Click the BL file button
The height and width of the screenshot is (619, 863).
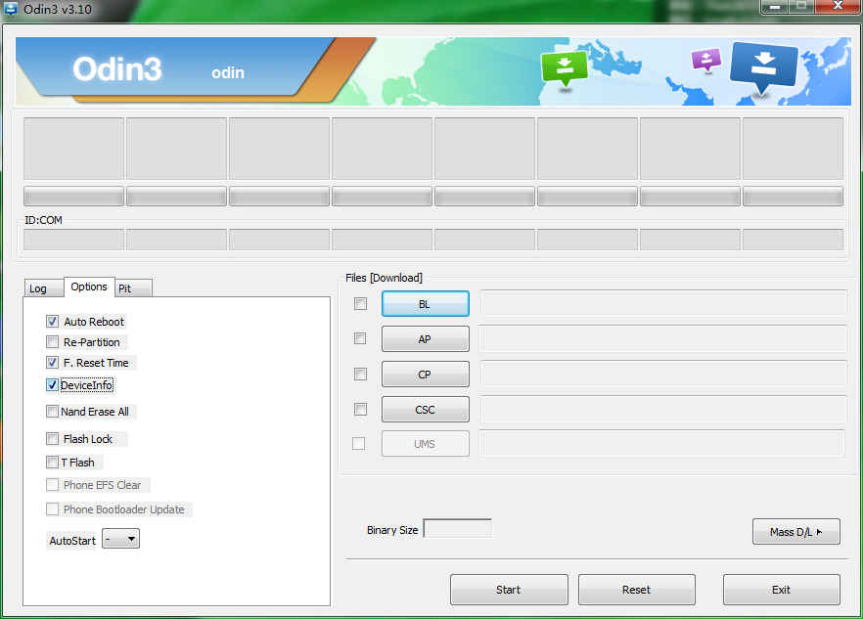(425, 304)
